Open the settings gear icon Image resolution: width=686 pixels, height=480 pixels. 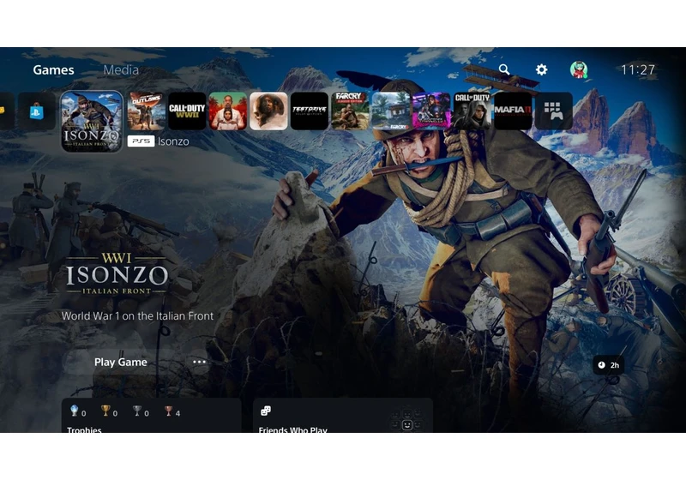[542, 69]
